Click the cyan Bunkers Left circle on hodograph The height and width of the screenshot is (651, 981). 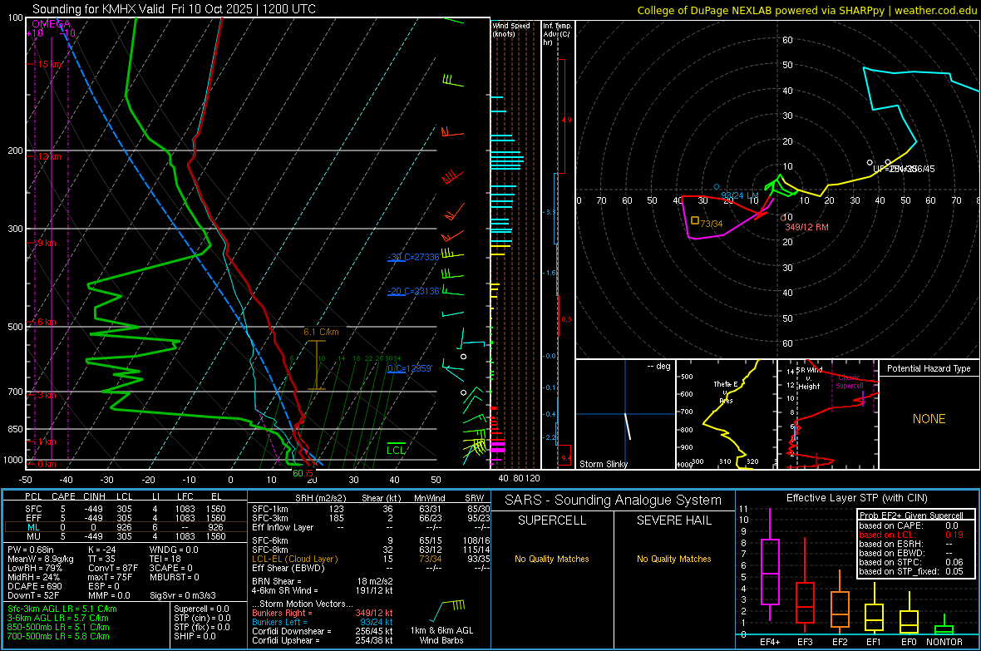(x=717, y=187)
